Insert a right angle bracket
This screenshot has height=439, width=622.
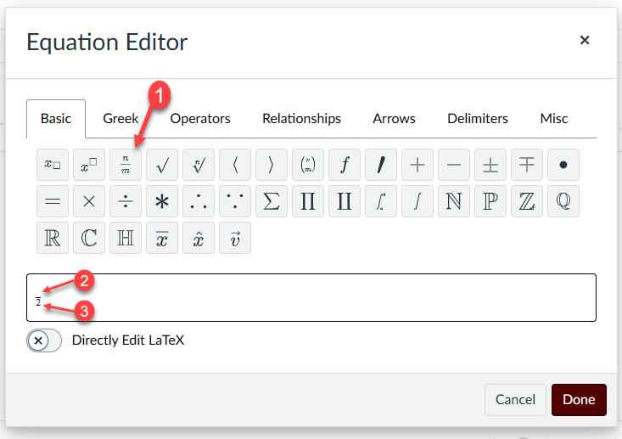point(272,165)
